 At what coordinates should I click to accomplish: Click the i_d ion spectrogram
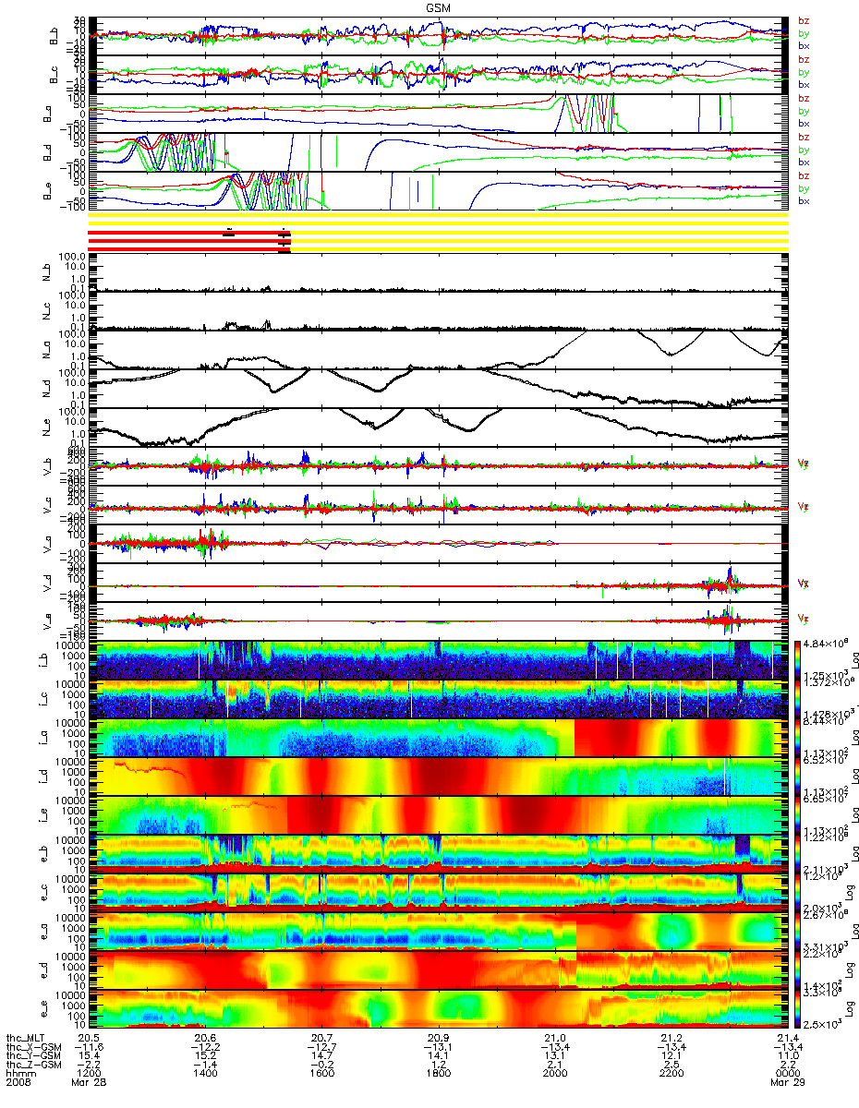[439, 777]
